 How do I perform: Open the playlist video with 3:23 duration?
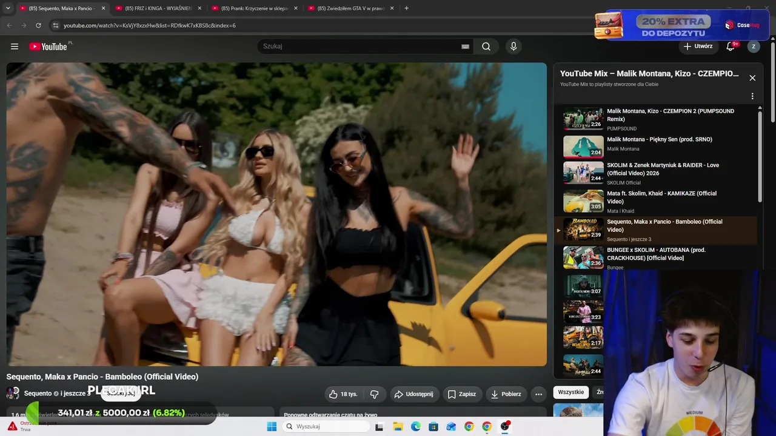click(x=583, y=312)
